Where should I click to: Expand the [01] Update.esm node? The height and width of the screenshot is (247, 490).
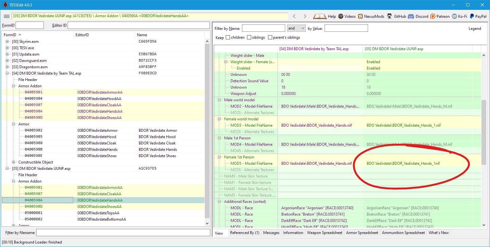point(7,54)
